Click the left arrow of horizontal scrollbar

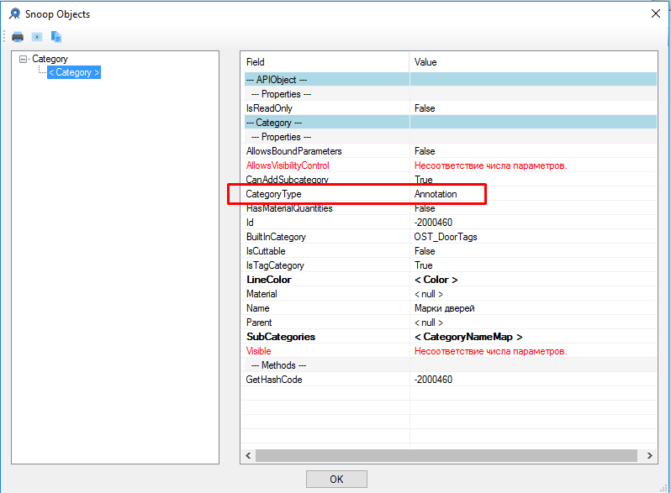(248, 455)
